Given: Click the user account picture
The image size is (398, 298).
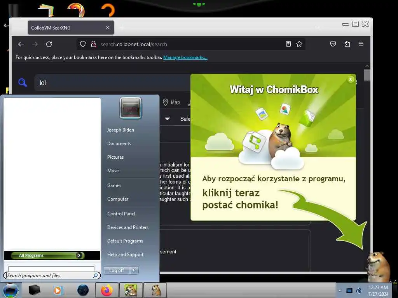Looking at the screenshot, I should 131,108.
